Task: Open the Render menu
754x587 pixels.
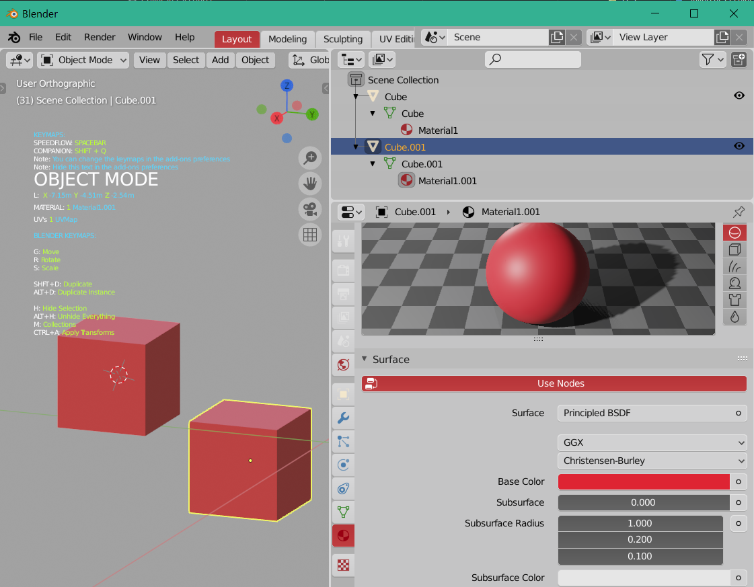Action: tap(100, 37)
